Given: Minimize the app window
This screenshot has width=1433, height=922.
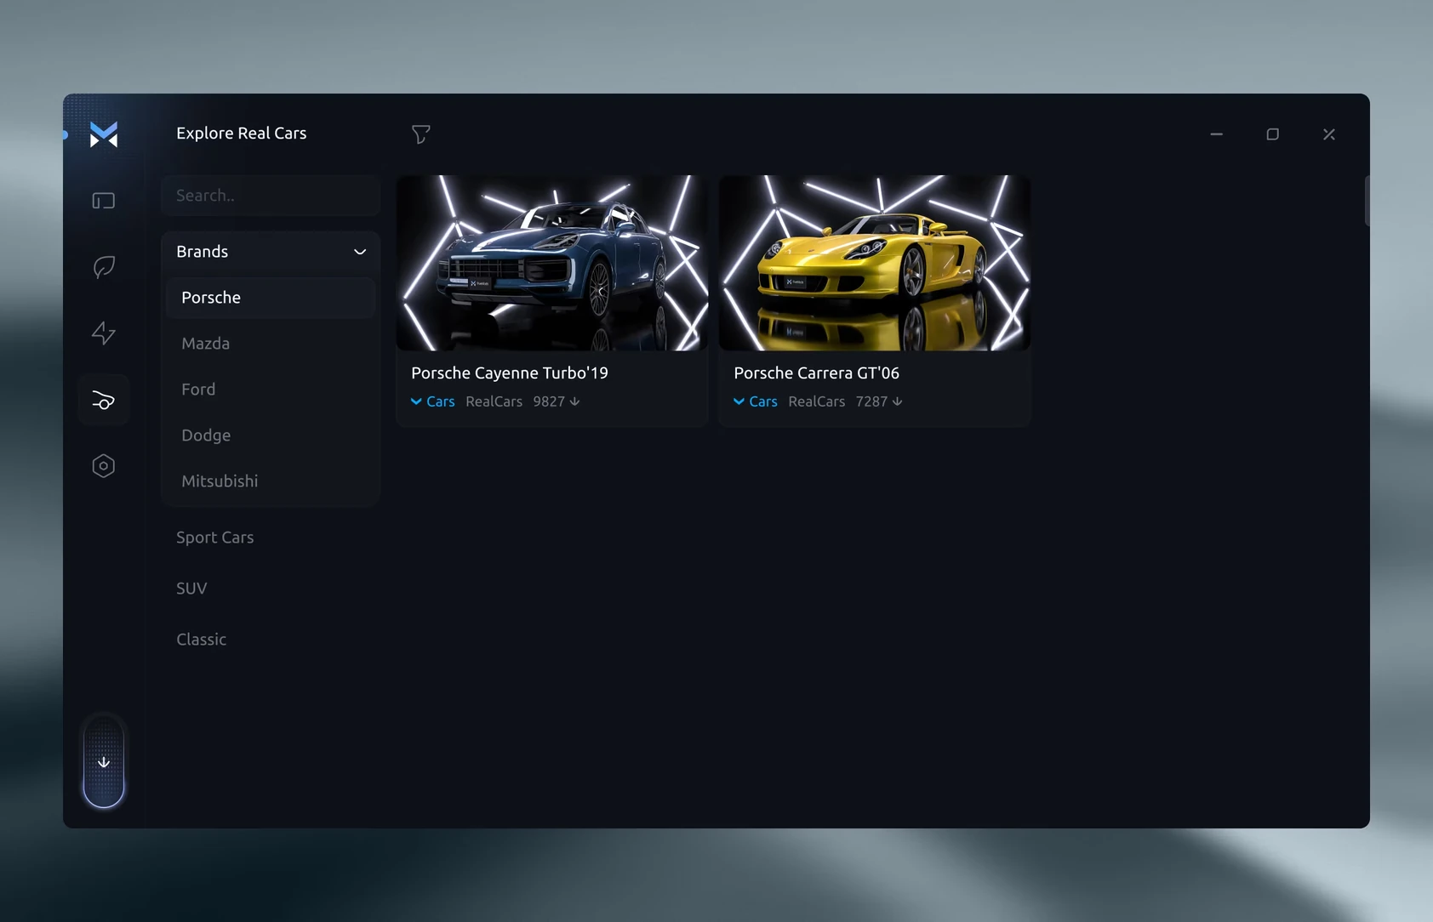Looking at the screenshot, I should [1217, 134].
